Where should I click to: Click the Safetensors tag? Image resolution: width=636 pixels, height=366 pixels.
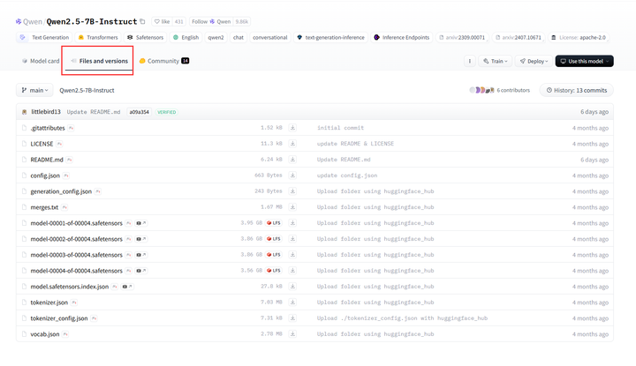coord(145,37)
